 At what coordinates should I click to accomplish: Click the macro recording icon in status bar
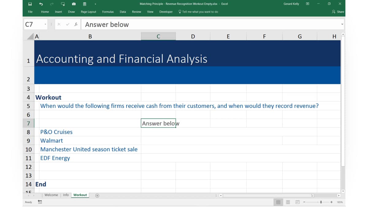40,202
